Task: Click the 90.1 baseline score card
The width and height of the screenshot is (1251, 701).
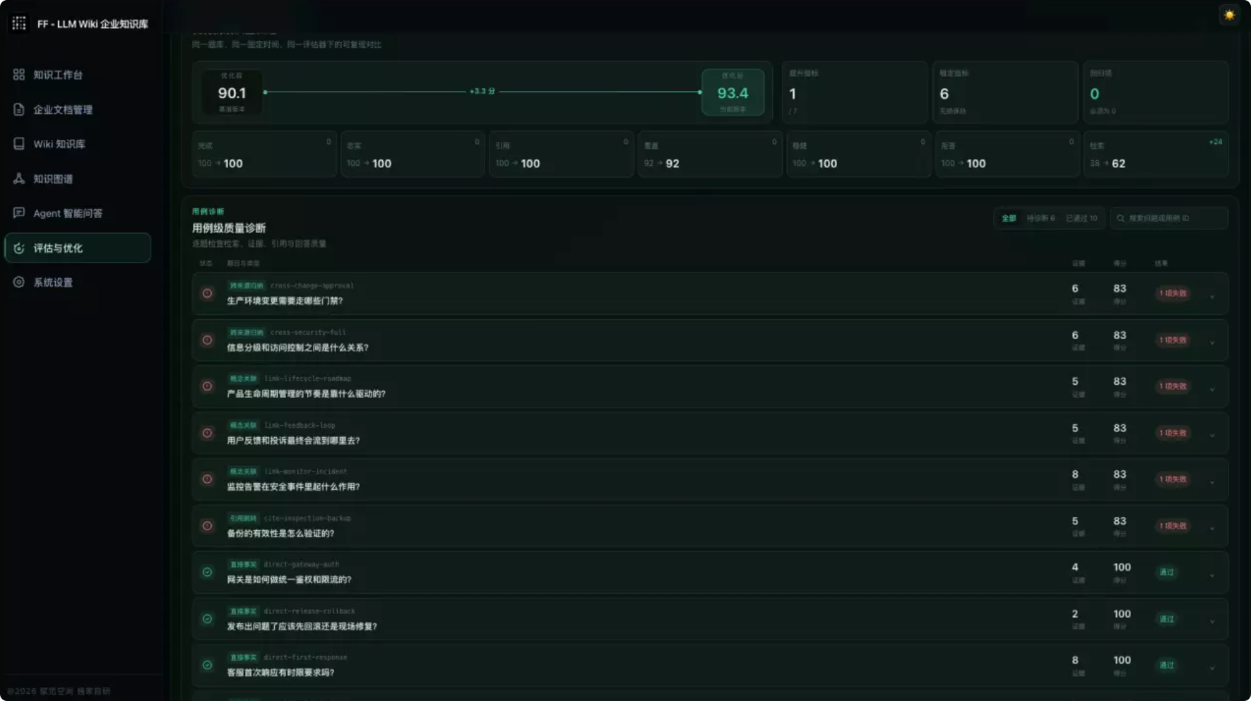Action: coord(232,92)
